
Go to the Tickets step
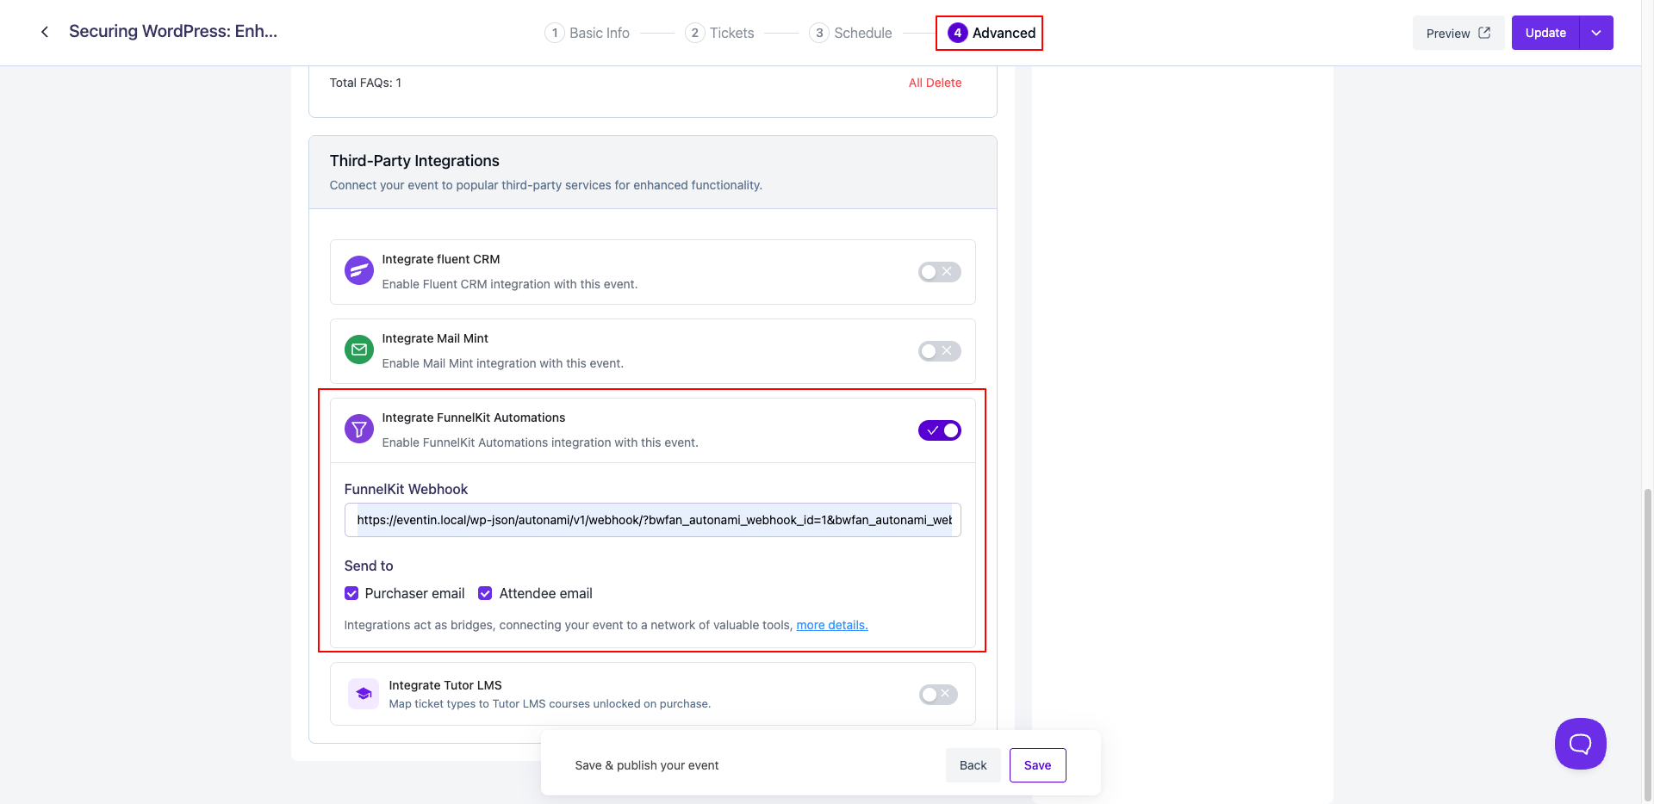[719, 33]
